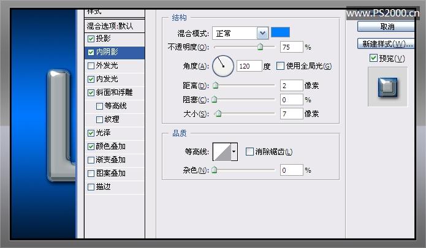This screenshot has height=248, width=426.
Task: Click the 等高线 contour curve thumbnail
Action: point(222,152)
